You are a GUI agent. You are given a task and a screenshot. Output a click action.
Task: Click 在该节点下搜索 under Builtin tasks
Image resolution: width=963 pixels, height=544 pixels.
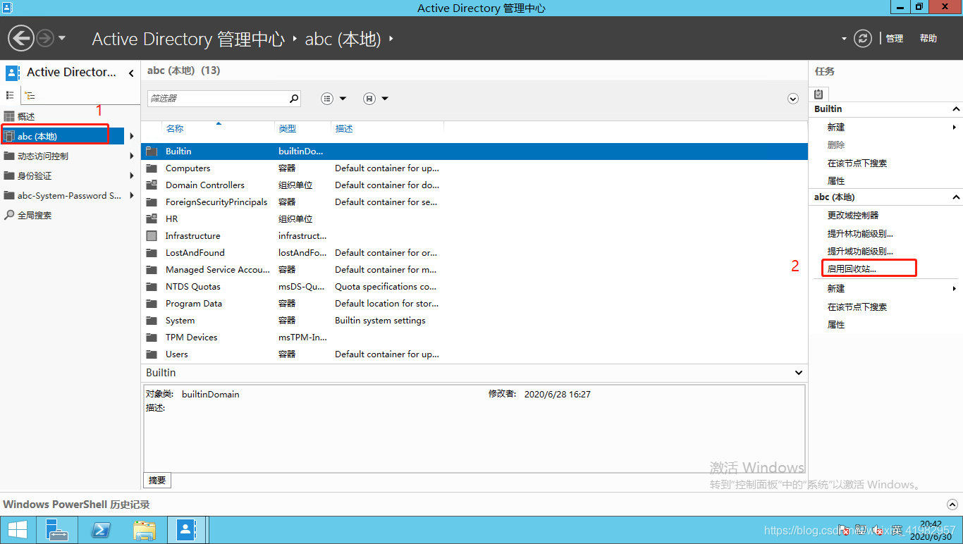tap(857, 163)
